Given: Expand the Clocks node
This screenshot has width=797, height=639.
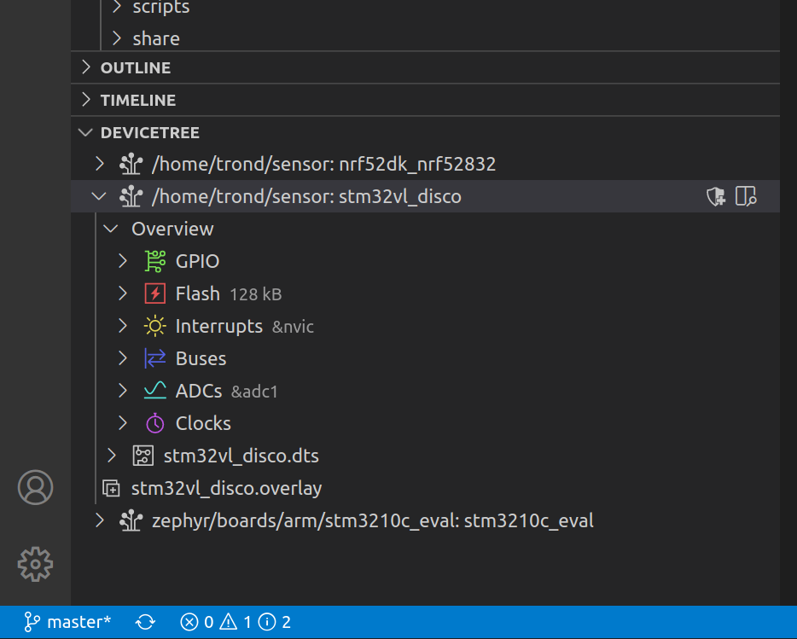Looking at the screenshot, I should pyautogui.click(x=123, y=423).
